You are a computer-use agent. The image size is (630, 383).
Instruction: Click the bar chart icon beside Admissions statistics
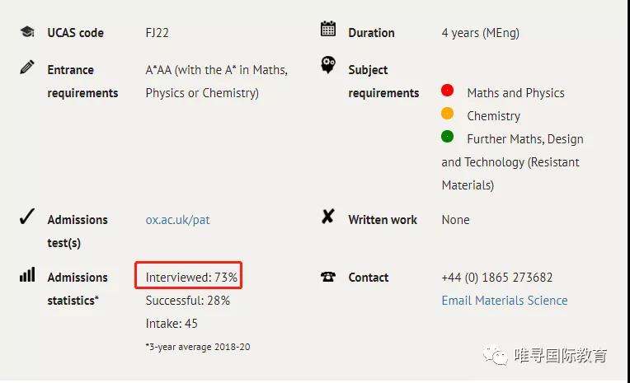(27, 274)
